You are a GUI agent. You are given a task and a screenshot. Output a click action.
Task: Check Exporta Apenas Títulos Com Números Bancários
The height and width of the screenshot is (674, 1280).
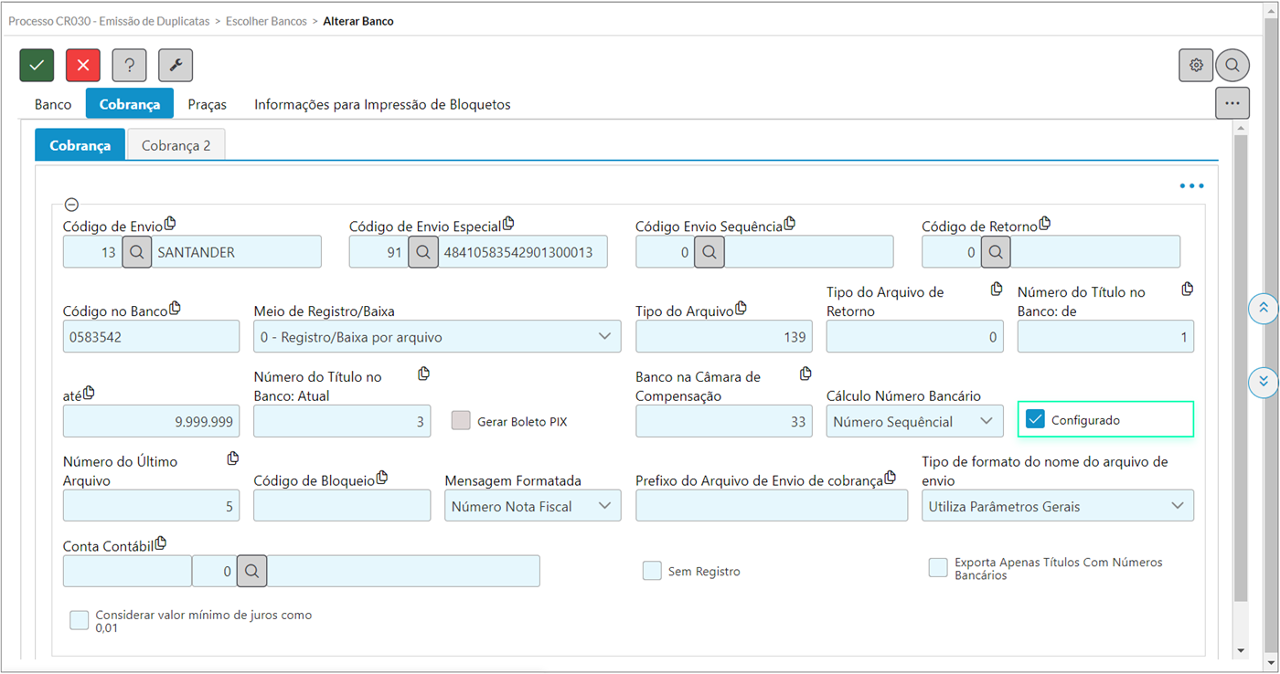[x=938, y=568]
